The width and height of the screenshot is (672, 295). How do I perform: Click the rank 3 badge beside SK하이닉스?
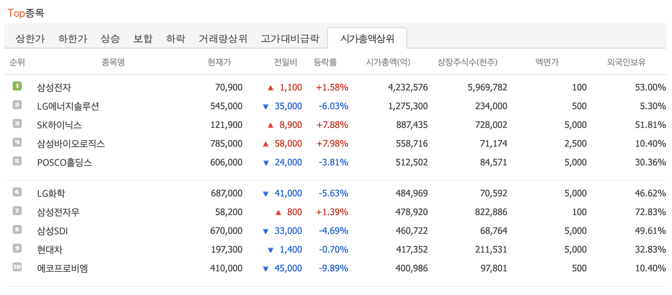tap(17, 123)
